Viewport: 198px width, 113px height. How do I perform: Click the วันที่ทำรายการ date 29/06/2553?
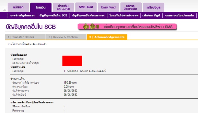pyautogui.click(x=70, y=91)
